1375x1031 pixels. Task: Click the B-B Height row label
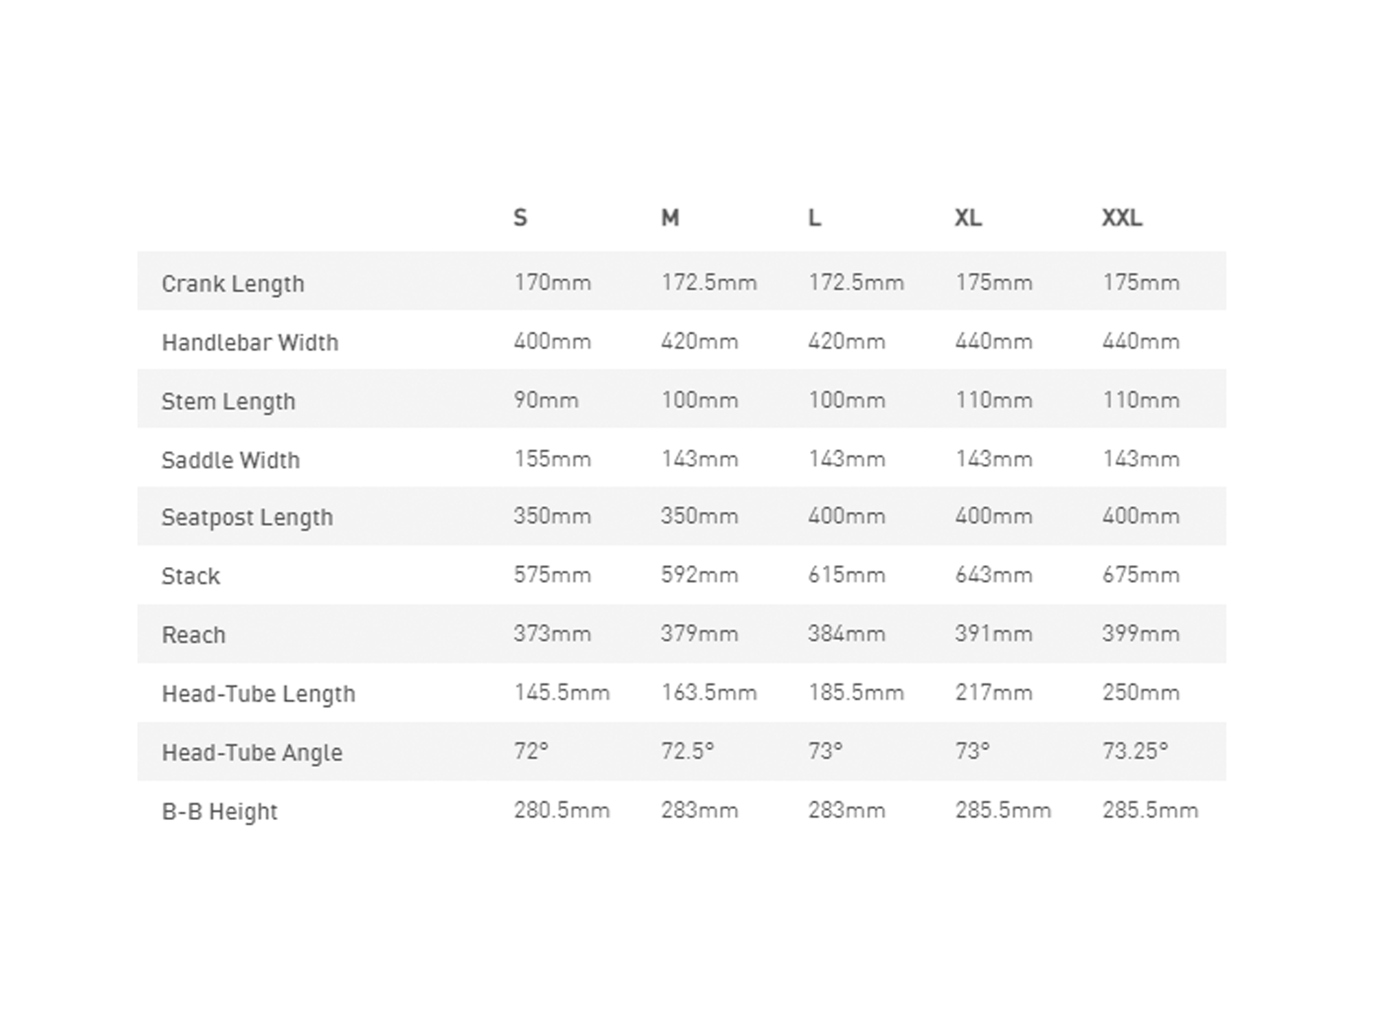pos(219,812)
